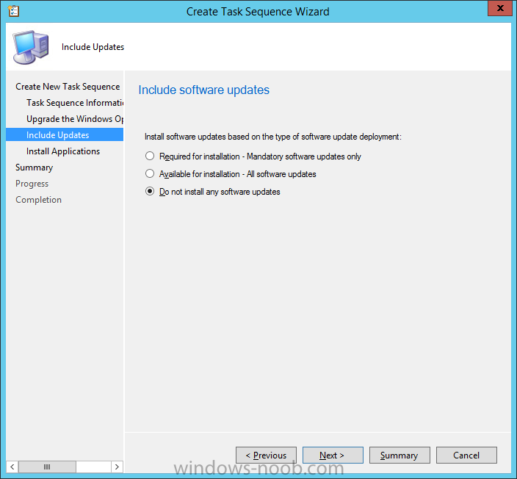Select the Include Updates step
Screen dimensions: 517x479
click(x=65, y=134)
